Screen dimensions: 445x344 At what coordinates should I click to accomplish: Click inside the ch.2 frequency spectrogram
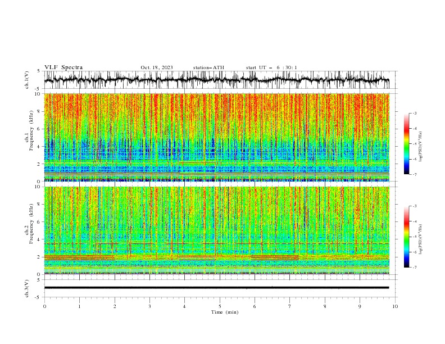coord(216,230)
